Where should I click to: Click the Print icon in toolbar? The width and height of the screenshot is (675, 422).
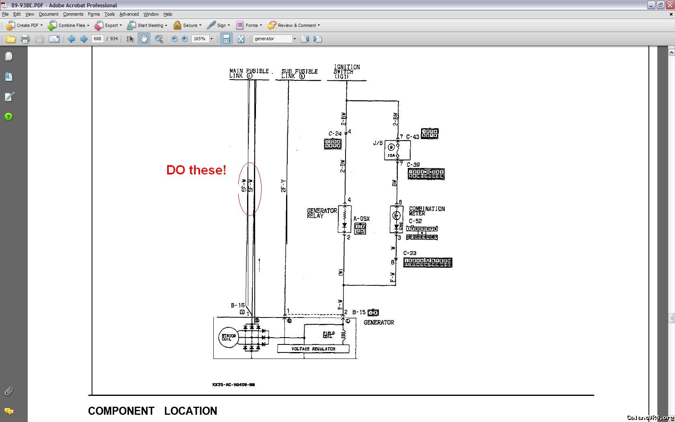(25, 39)
